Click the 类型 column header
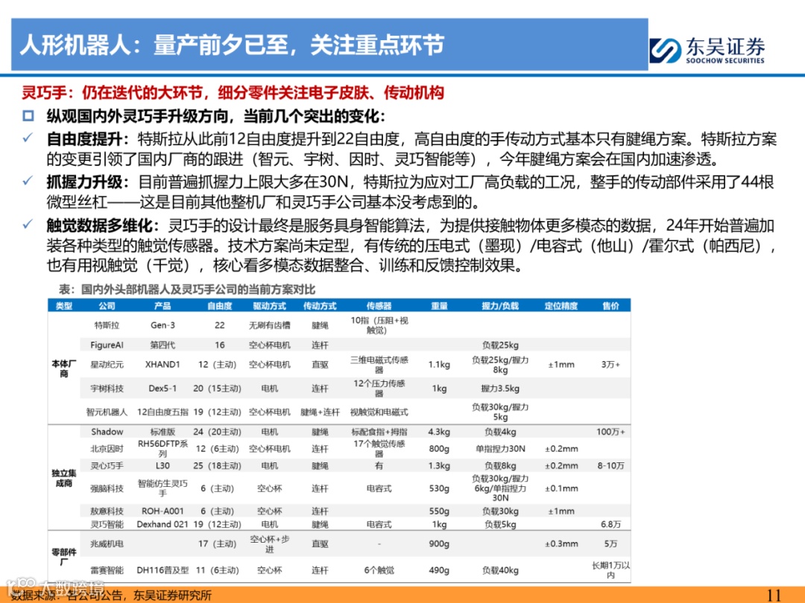 click(x=63, y=306)
